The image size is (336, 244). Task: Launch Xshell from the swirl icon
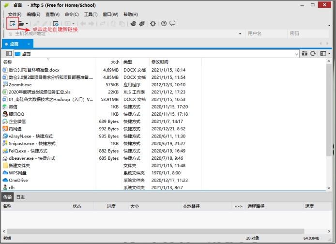[x=133, y=24]
